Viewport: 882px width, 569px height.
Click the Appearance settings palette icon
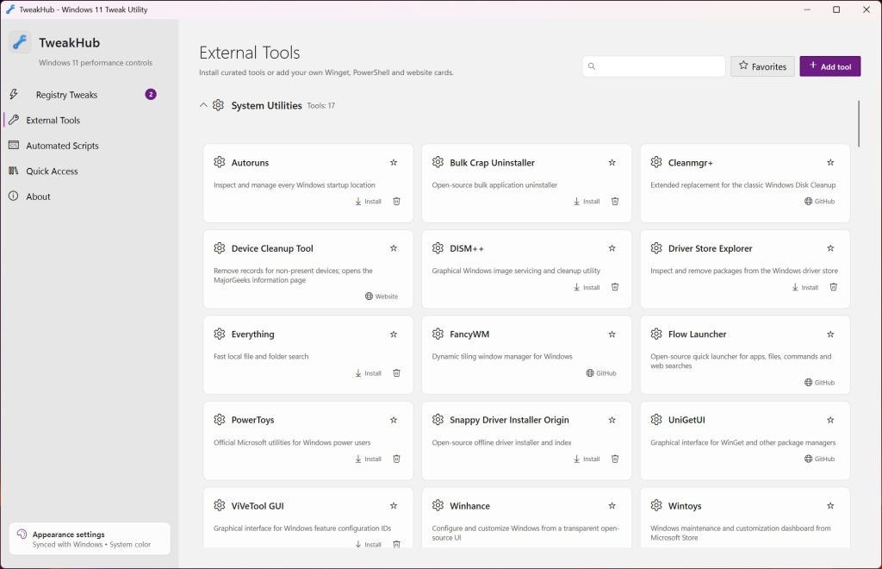tap(22, 535)
